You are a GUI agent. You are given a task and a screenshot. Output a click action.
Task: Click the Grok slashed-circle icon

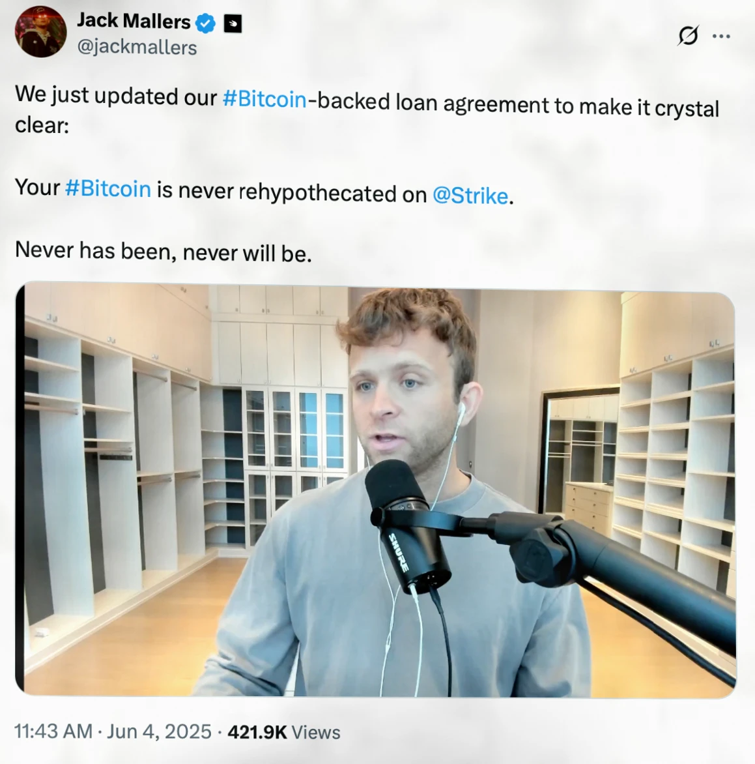pyautogui.click(x=688, y=35)
